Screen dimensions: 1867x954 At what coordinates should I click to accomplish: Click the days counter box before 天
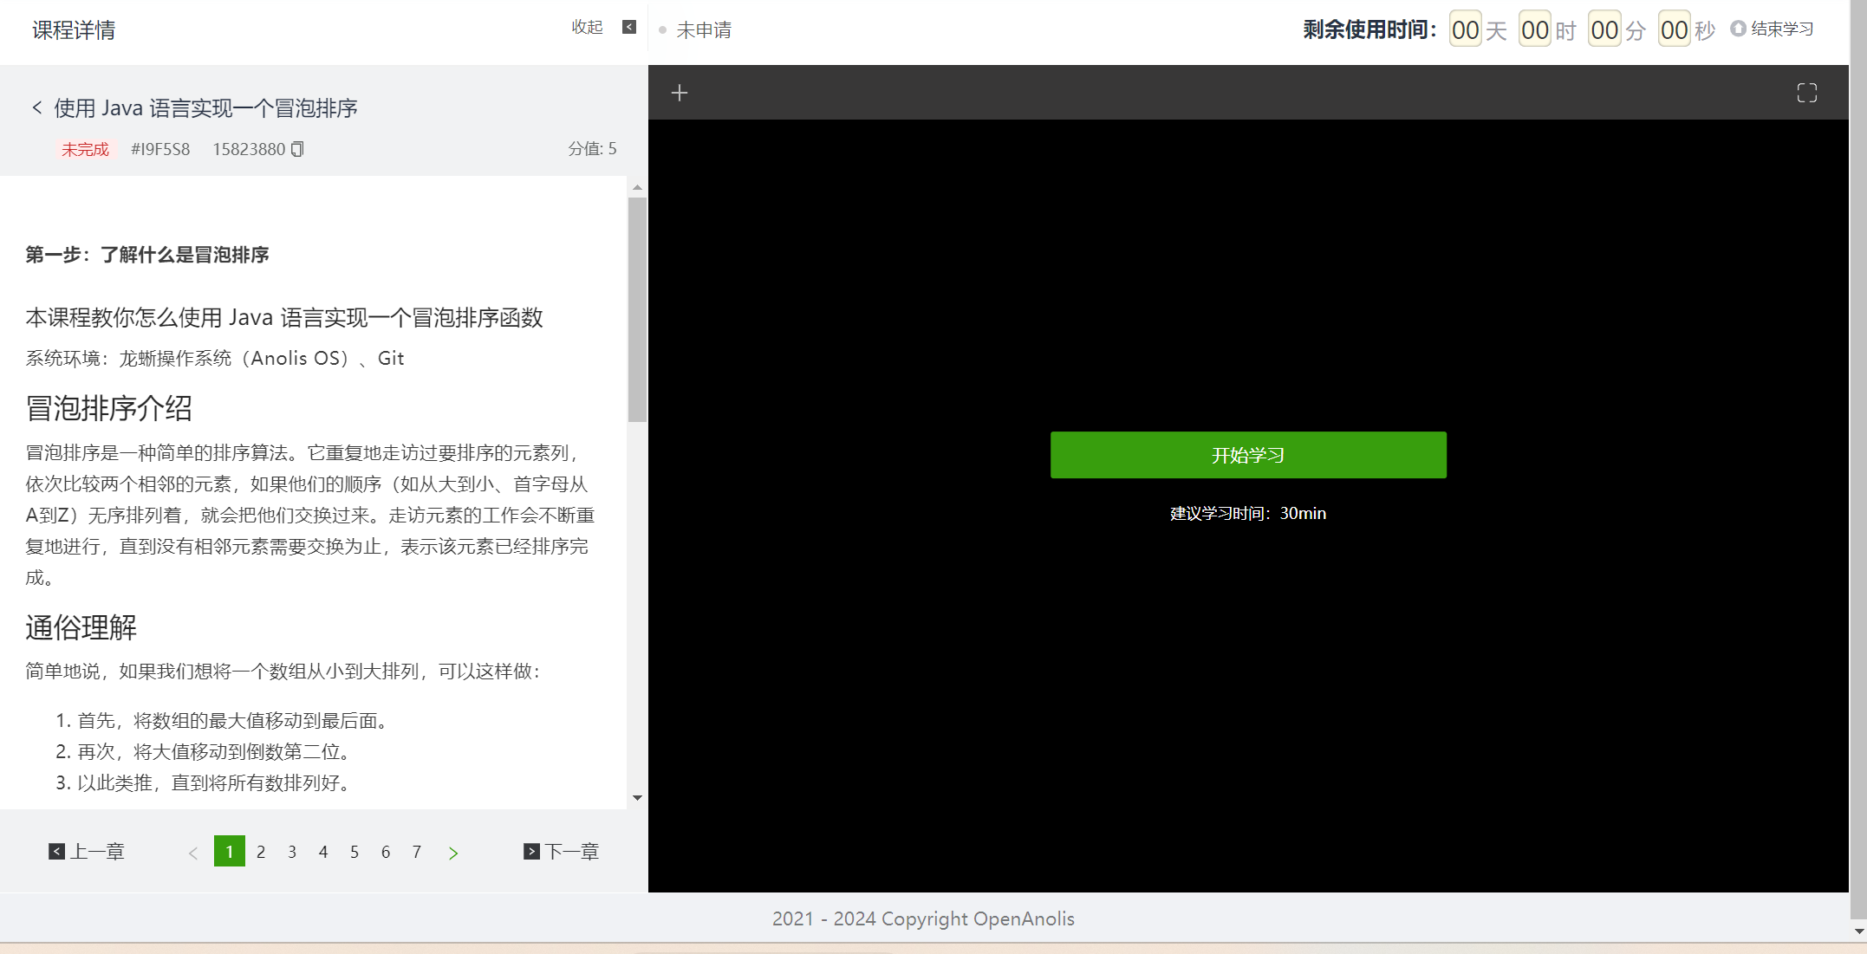[x=1465, y=29]
